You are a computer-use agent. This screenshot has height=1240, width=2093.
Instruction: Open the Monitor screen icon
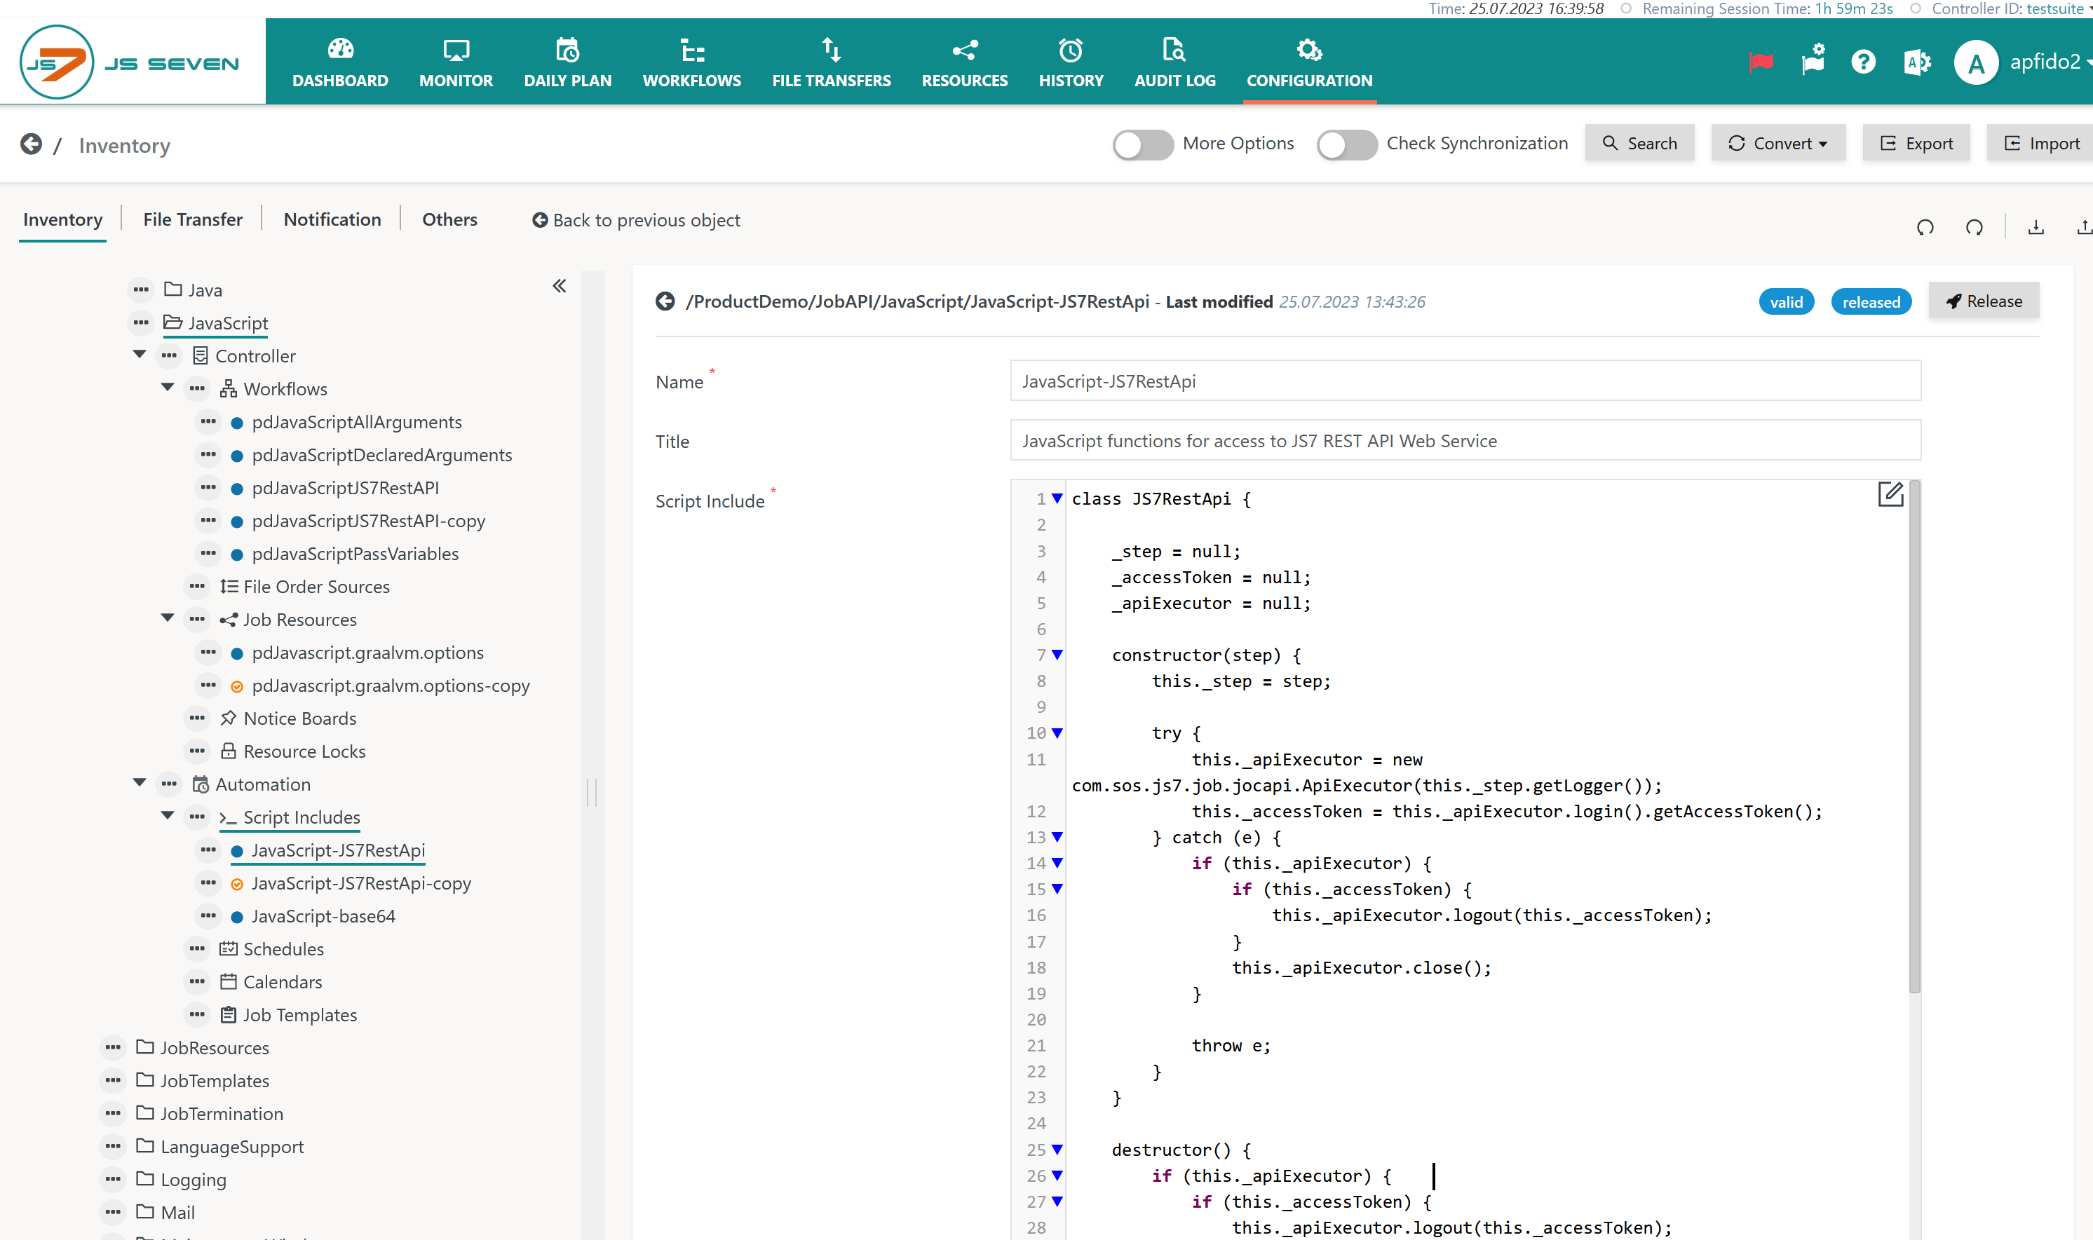(456, 50)
